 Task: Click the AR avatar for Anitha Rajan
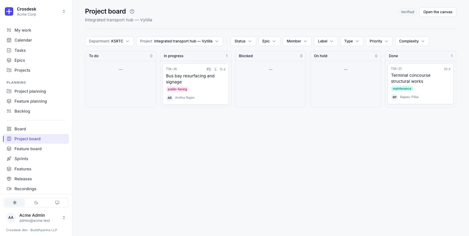click(x=170, y=98)
